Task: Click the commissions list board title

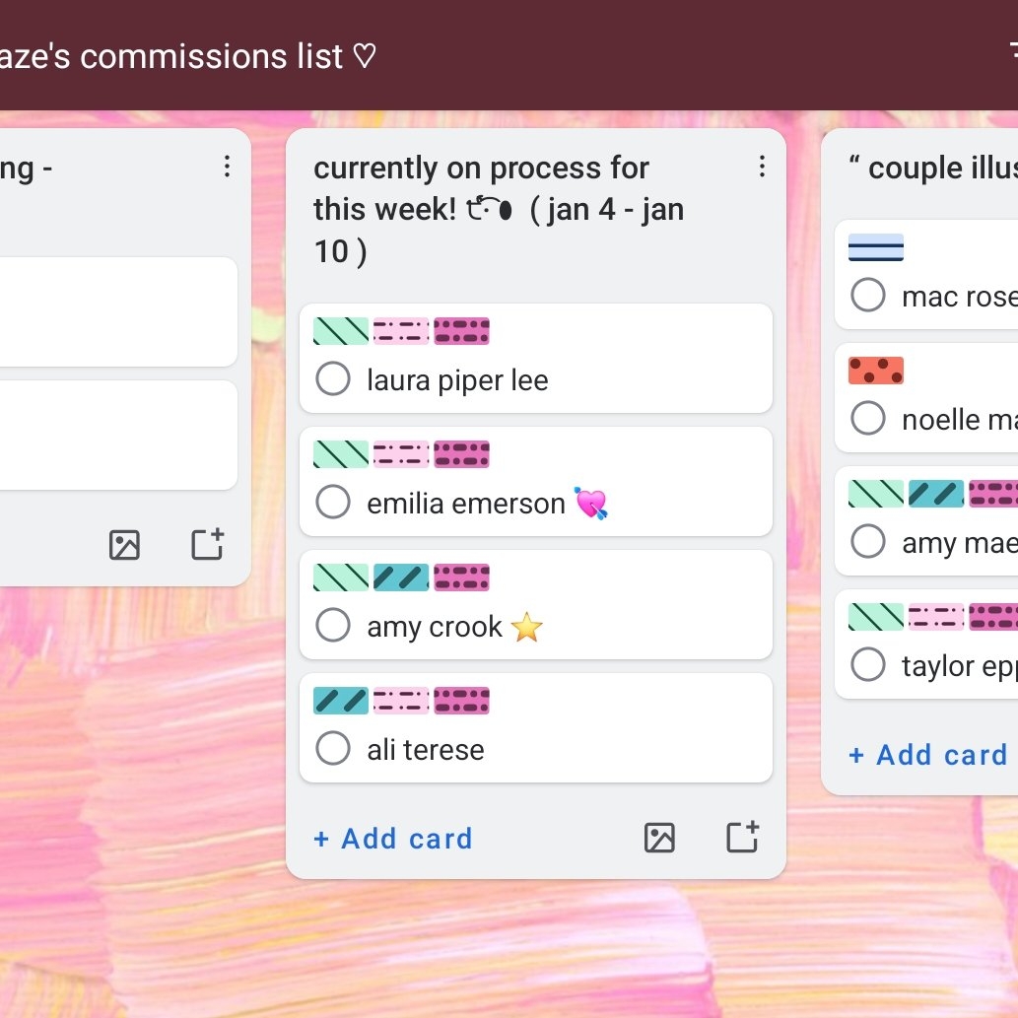Action: point(187,56)
